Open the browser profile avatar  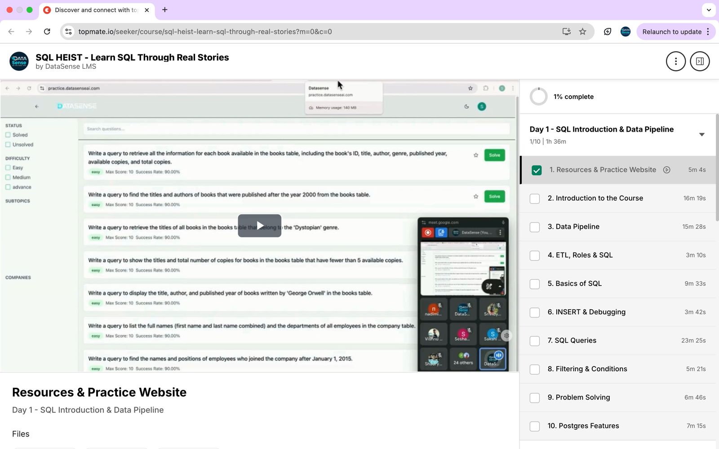626,31
